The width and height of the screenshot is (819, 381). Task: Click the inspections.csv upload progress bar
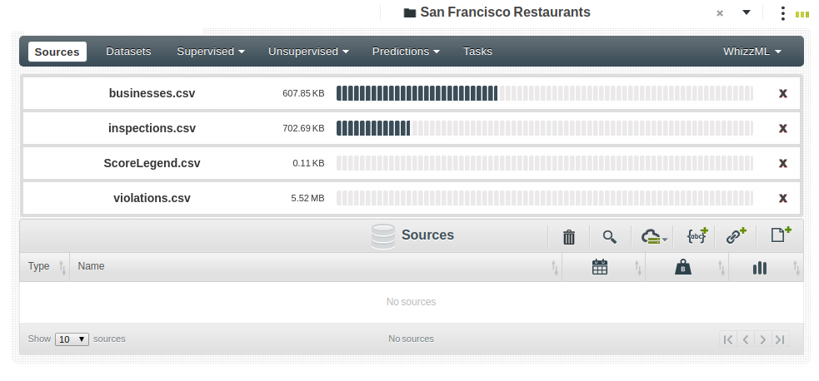tap(544, 128)
